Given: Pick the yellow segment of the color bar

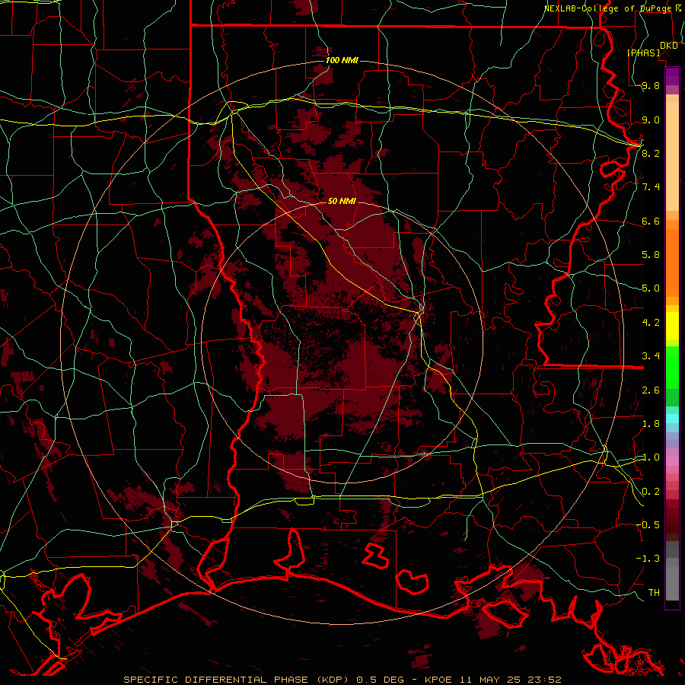Looking at the screenshot, I should (672, 325).
